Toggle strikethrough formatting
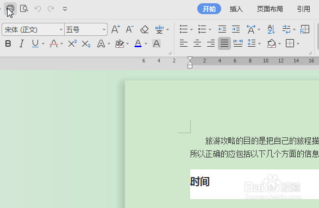 (54, 43)
